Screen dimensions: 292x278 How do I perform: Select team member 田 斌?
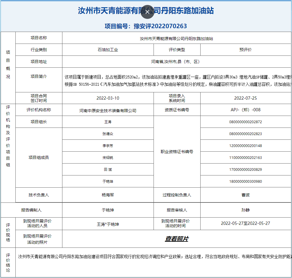[108, 170]
